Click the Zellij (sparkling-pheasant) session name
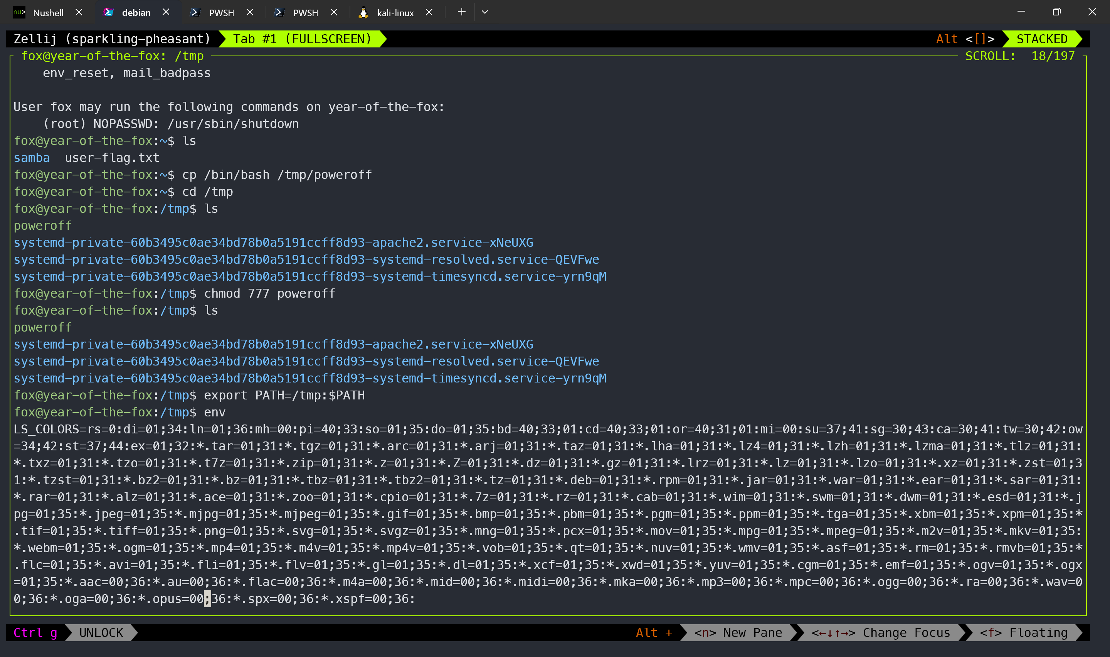Image resolution: width=1110 pixels, height=657 pixels. coord(112,39)
